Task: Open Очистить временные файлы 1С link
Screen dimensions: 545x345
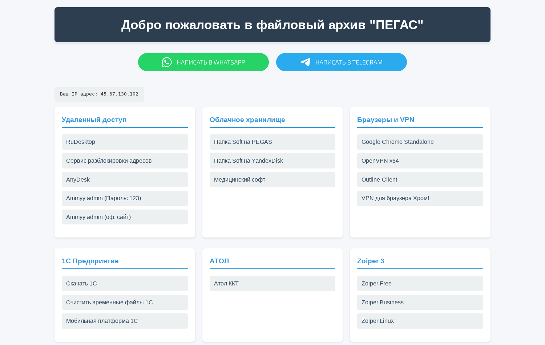Action: (x=125, y=303)
